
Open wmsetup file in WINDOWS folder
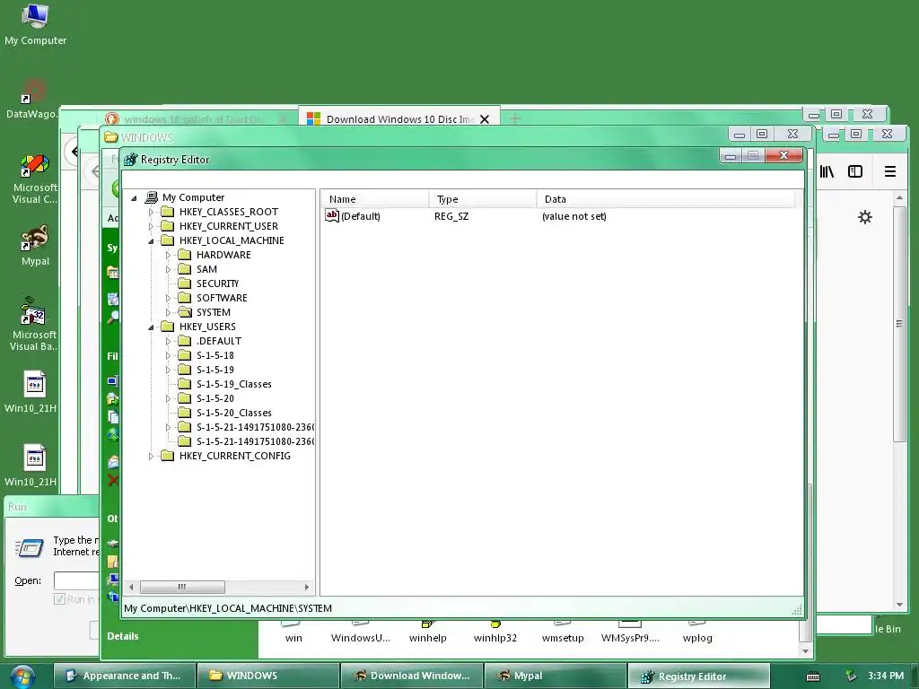coord(563,632)
